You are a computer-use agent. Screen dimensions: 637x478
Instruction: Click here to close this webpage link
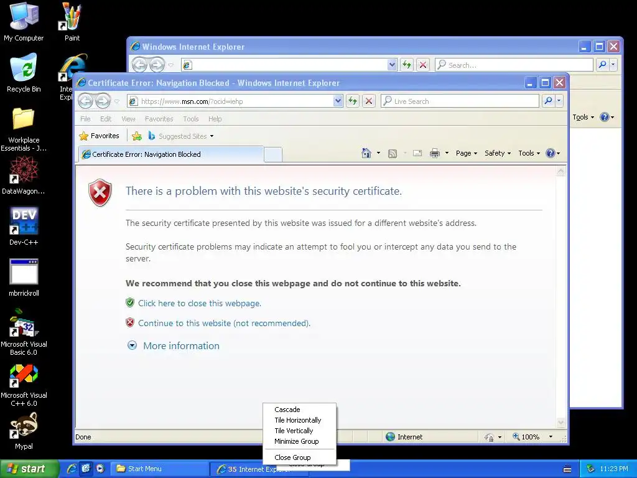click(200, 303)
